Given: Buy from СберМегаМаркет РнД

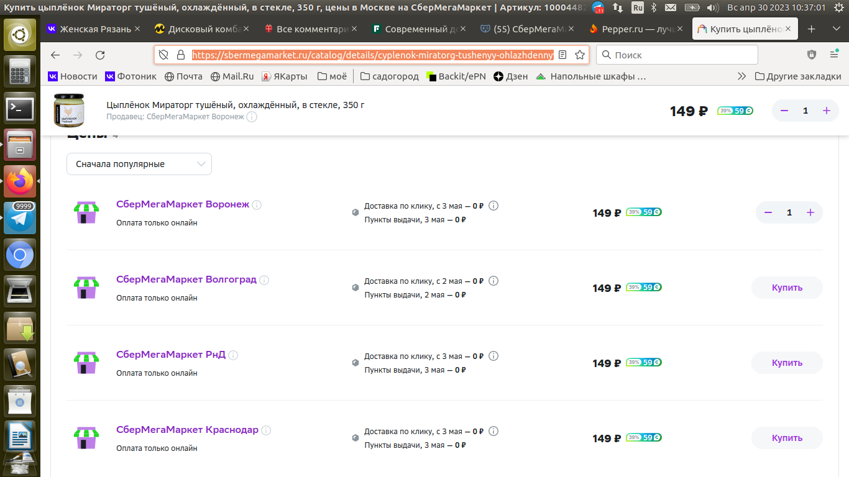Looking at the screenshot, I should click(787, 363).
